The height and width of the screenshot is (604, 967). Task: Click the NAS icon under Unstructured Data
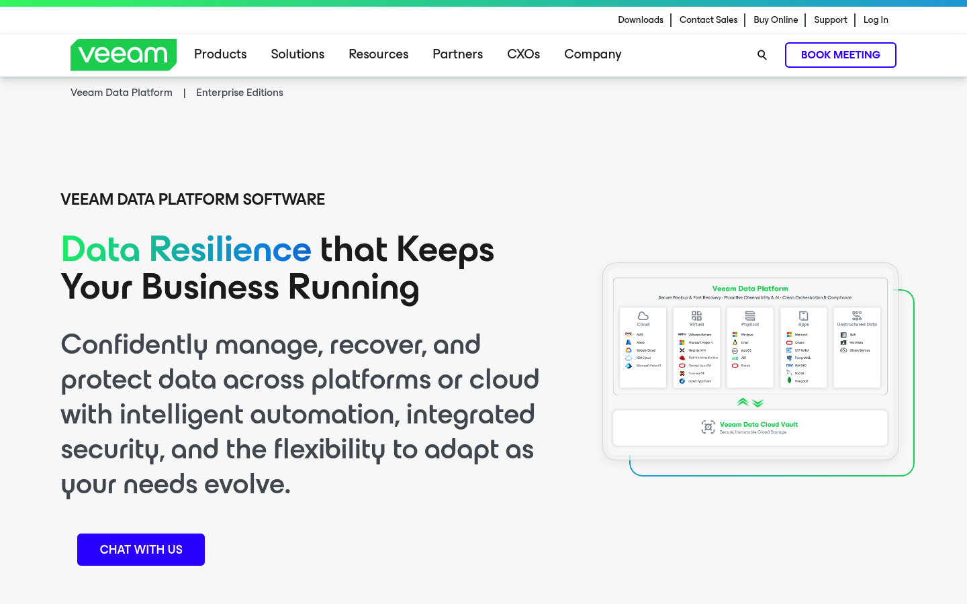[x=843, y=335]
